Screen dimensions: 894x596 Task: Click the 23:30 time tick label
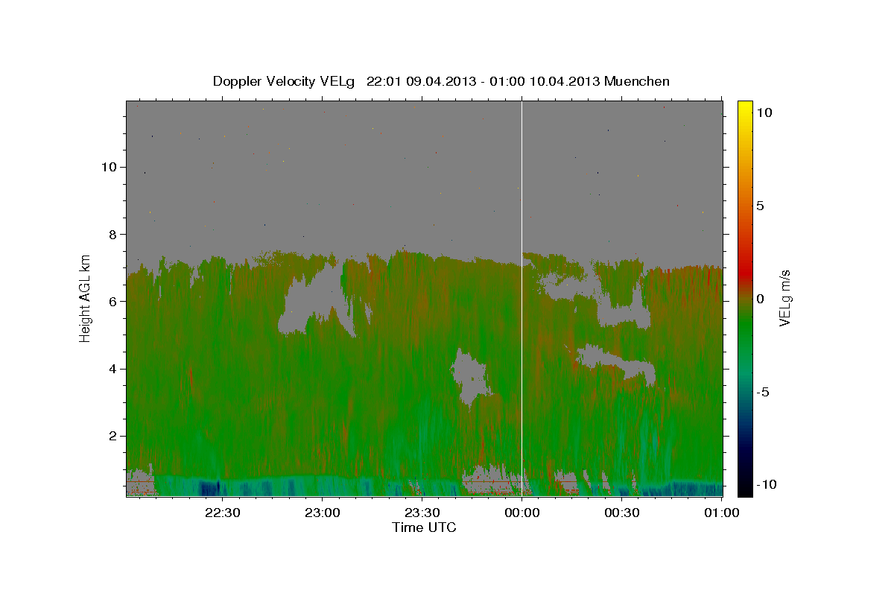tap(422, 513)
